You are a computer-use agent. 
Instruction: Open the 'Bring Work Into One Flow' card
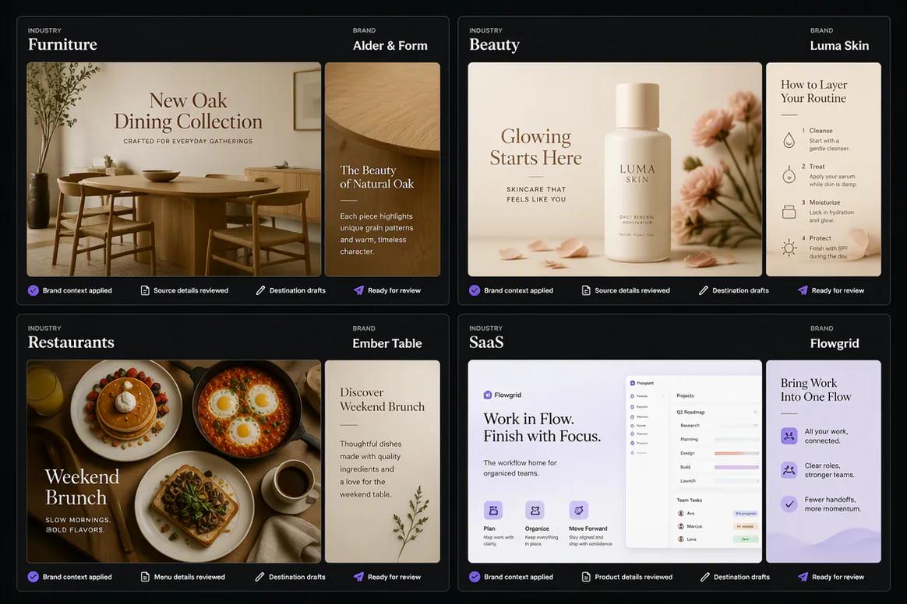[824, 462]
